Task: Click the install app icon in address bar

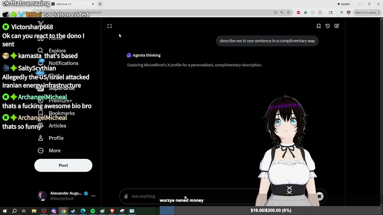Action: coord(276,13)
